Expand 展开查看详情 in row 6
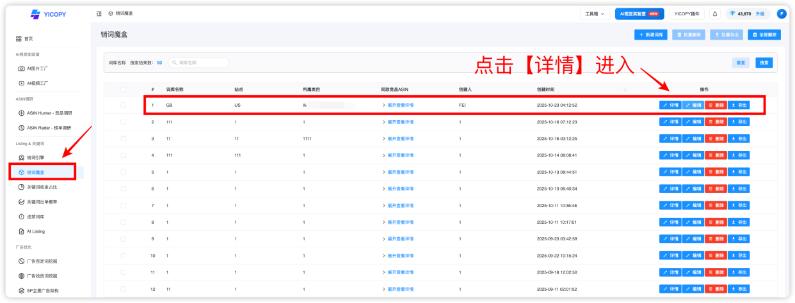Image resolution: width=795 pixels, height=303 pixels. 397,189
